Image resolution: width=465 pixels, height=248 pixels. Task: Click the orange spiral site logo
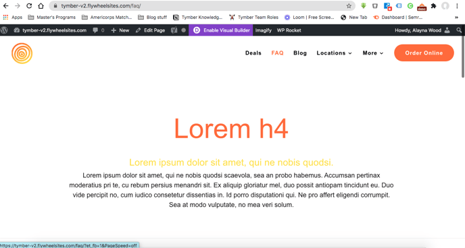click(x=22, y=53)
